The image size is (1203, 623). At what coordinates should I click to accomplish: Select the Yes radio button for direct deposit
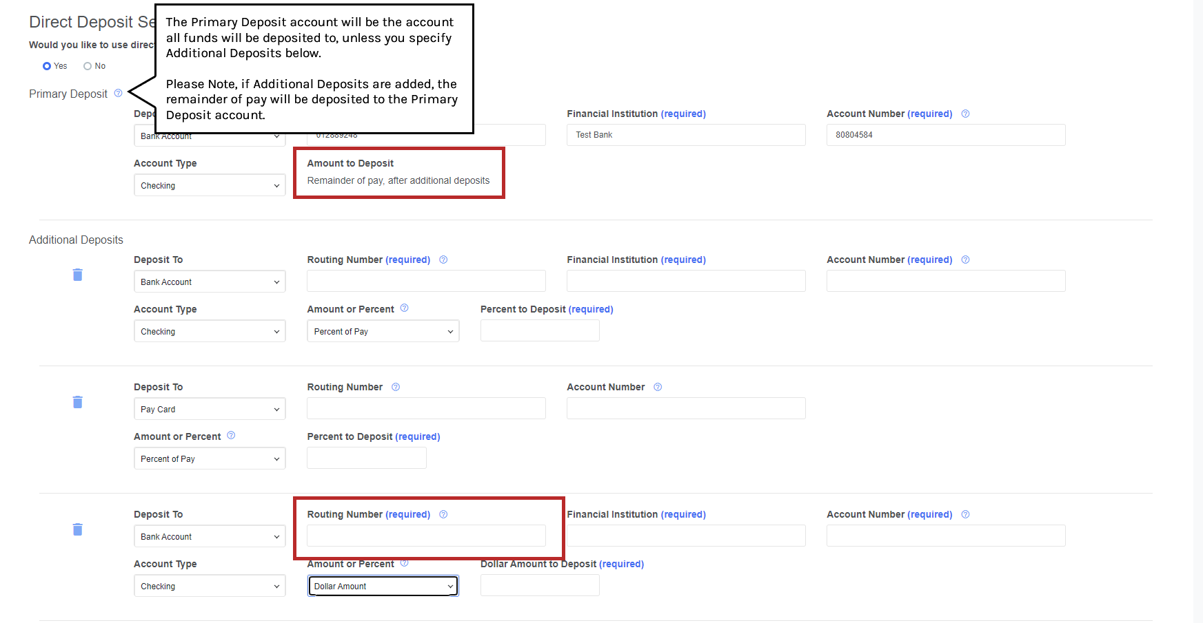point(47,66)
